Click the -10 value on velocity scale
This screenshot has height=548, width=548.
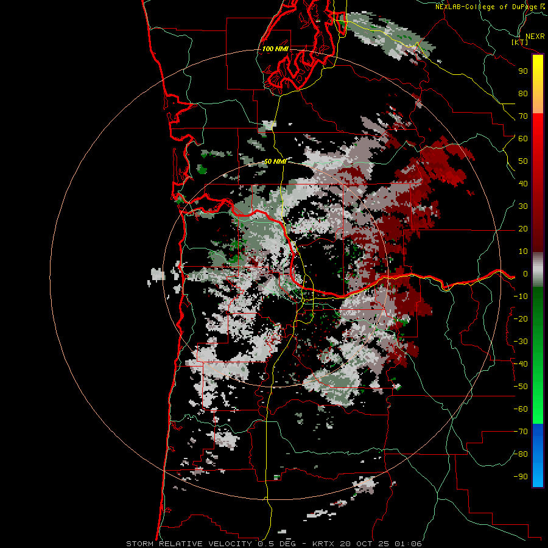(x=521, y=297)
